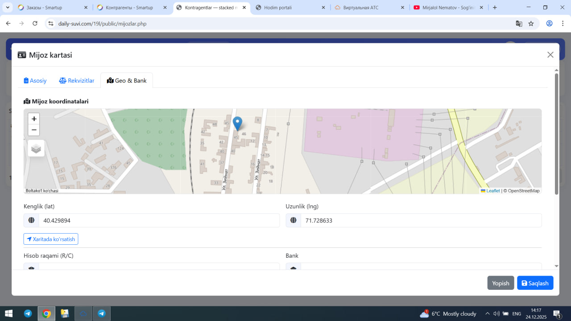Open the map layers control

36,148
